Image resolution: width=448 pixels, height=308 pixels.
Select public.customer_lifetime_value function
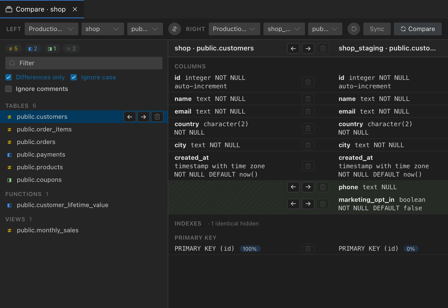(84, 205)
